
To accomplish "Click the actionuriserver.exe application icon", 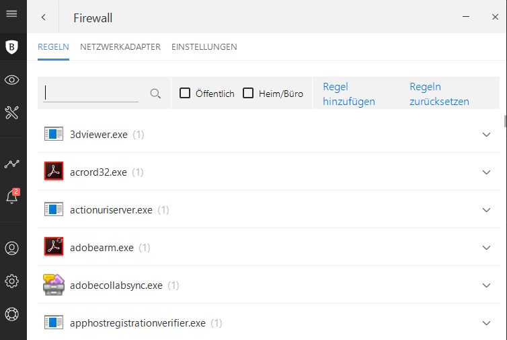I will (x=54, y=209).
